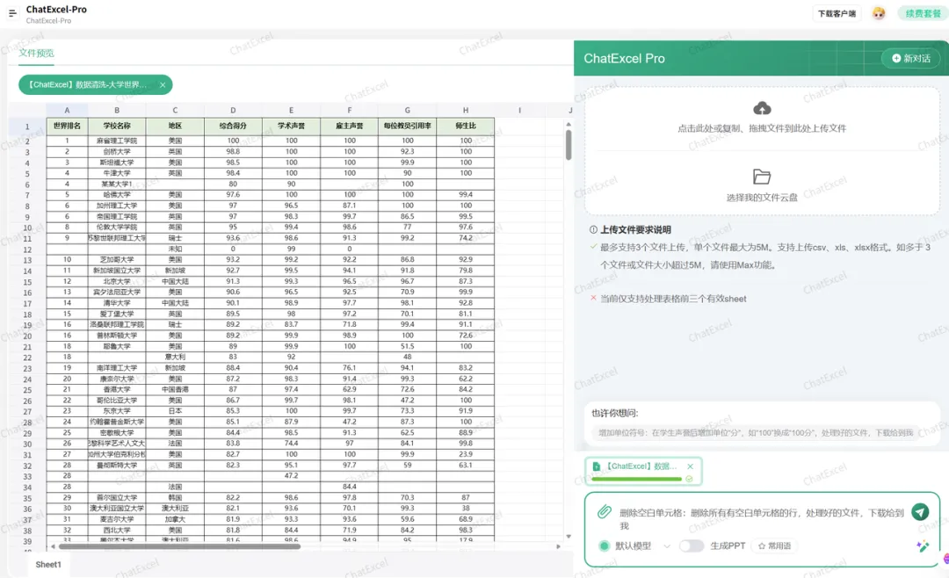The width and height of the screenshot is (949, 578).
Task: Click the 北京大学 cell
Action: (117, 281)
